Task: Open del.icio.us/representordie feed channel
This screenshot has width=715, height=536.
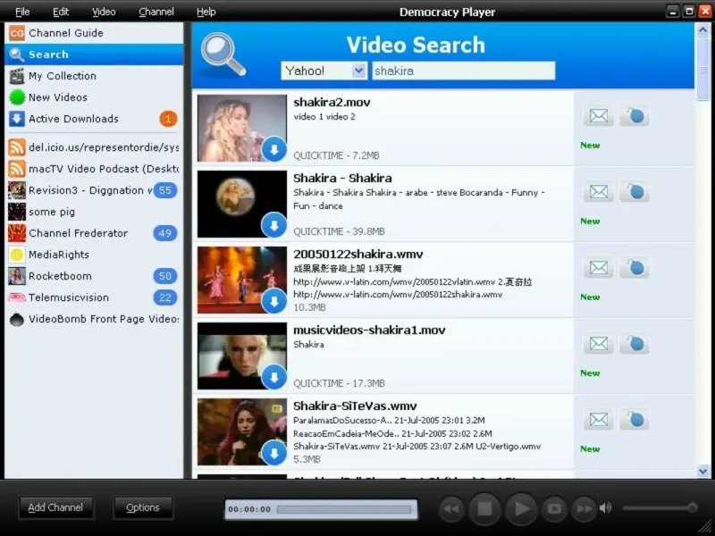Action: tap(94, 147)
